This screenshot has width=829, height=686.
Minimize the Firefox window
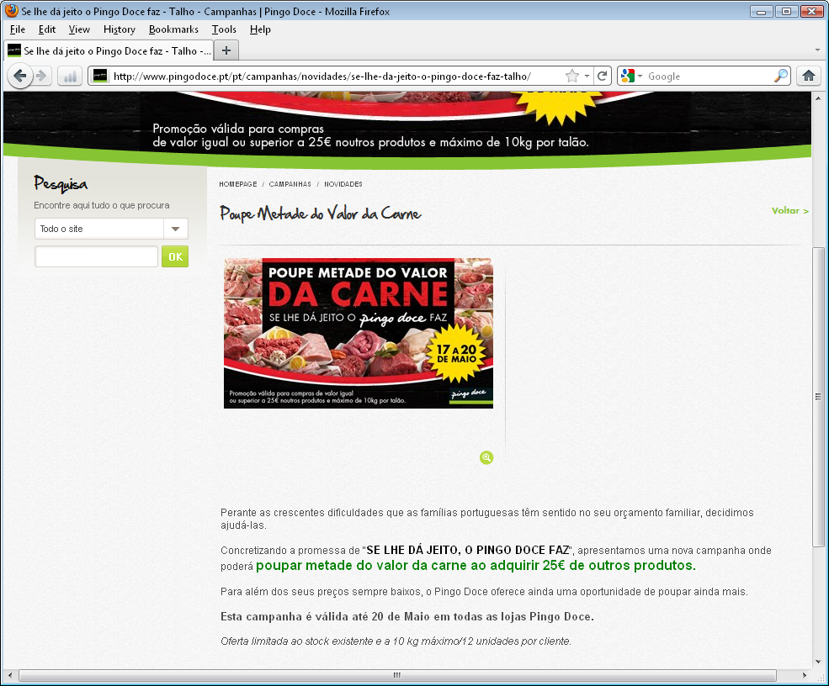(762, 11)
